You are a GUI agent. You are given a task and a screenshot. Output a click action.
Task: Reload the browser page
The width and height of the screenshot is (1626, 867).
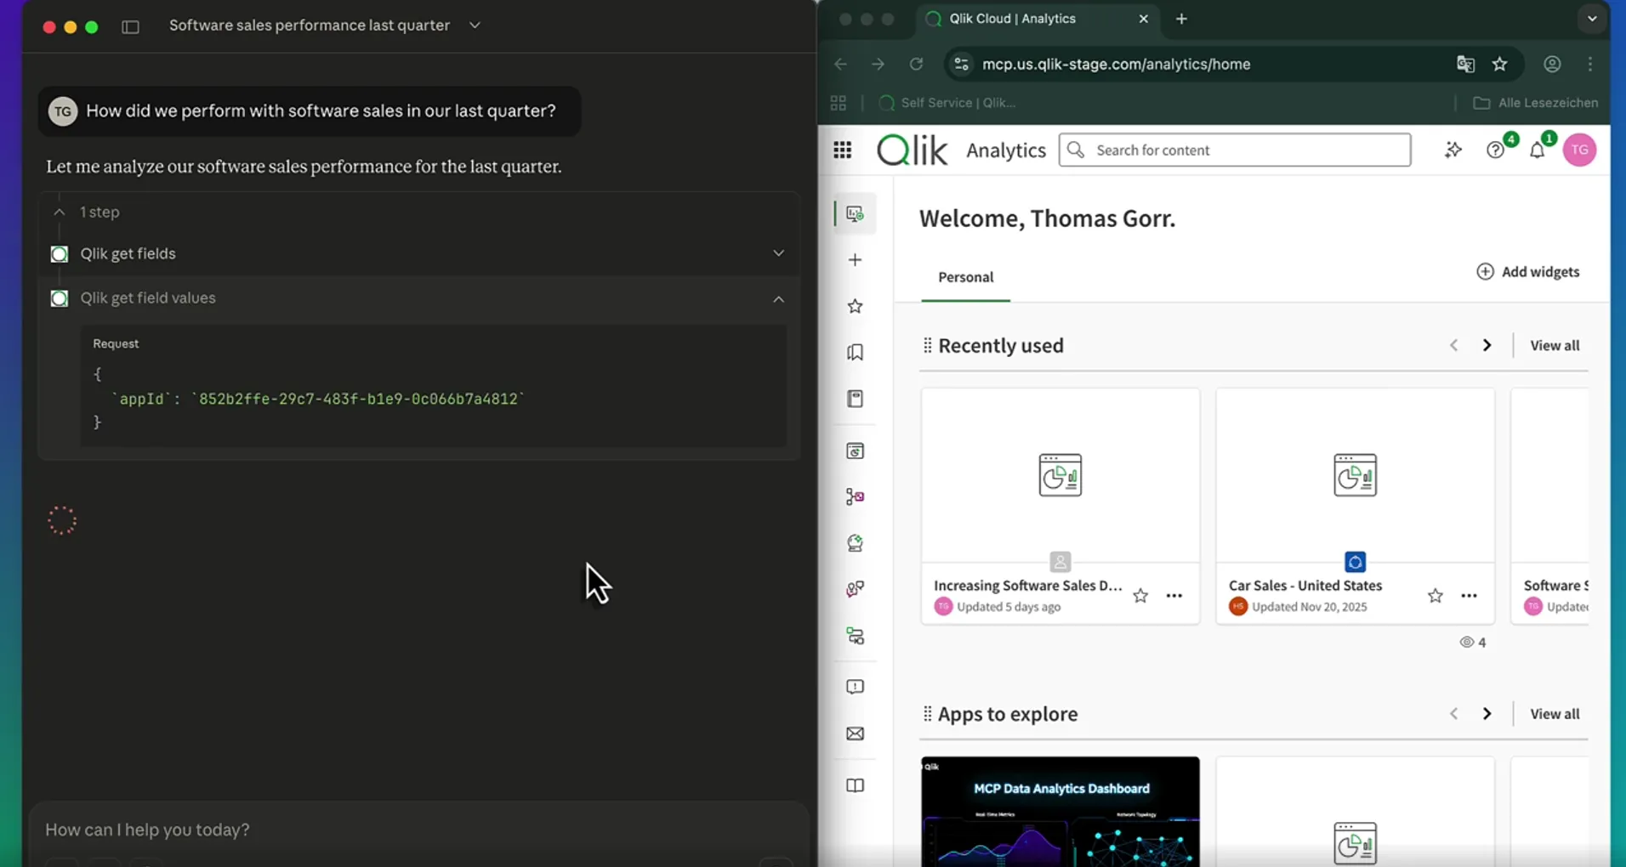[x=916, y=64]
